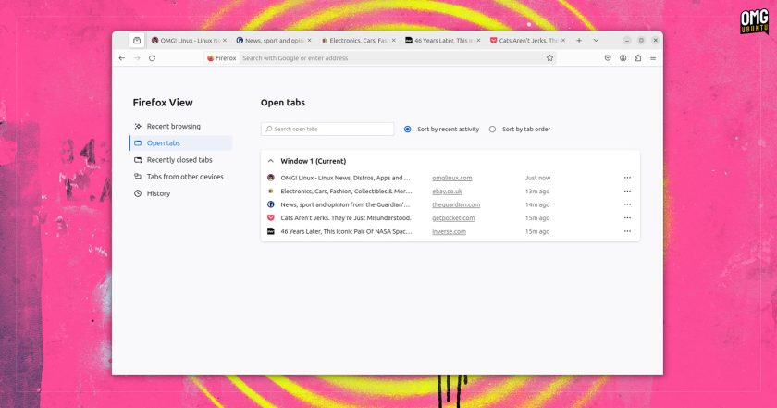Open the hamburger application menu
777x408 pixels.
[x=653, y=58]
